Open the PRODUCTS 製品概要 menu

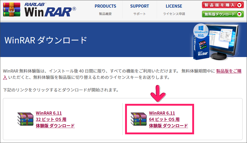coord(105,10)
